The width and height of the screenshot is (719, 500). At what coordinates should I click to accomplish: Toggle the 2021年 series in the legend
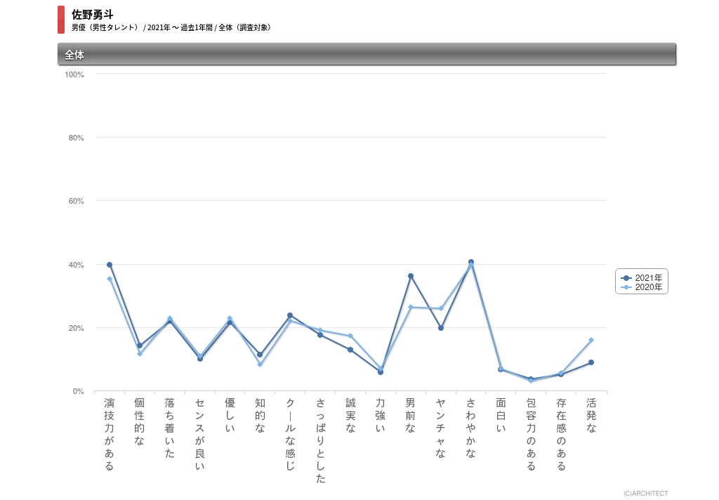click(641, 277)
